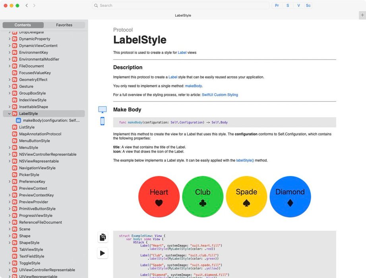Run the example code with the play icon
Screen dimensions: 366x278
pos(103,253)
